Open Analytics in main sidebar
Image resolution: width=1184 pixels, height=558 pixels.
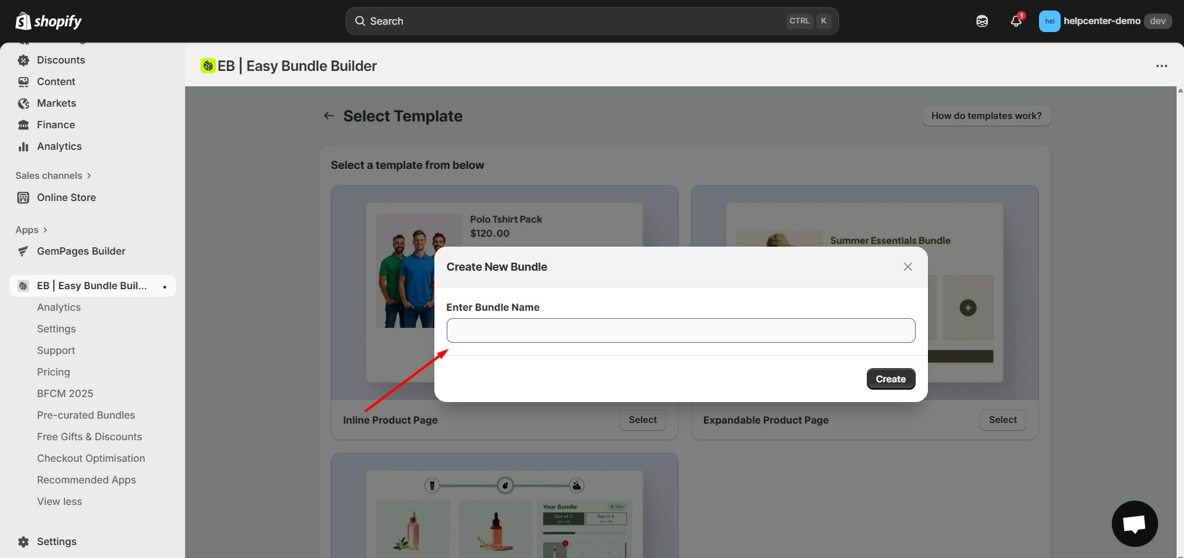[59, 146]
